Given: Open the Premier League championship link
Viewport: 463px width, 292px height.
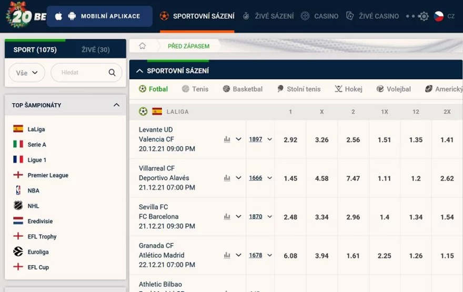Looking at the screenshot, I should tap(48, 175).
